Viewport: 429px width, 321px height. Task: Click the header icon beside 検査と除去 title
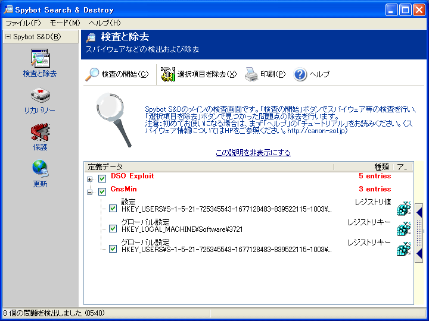click(91, 37)
